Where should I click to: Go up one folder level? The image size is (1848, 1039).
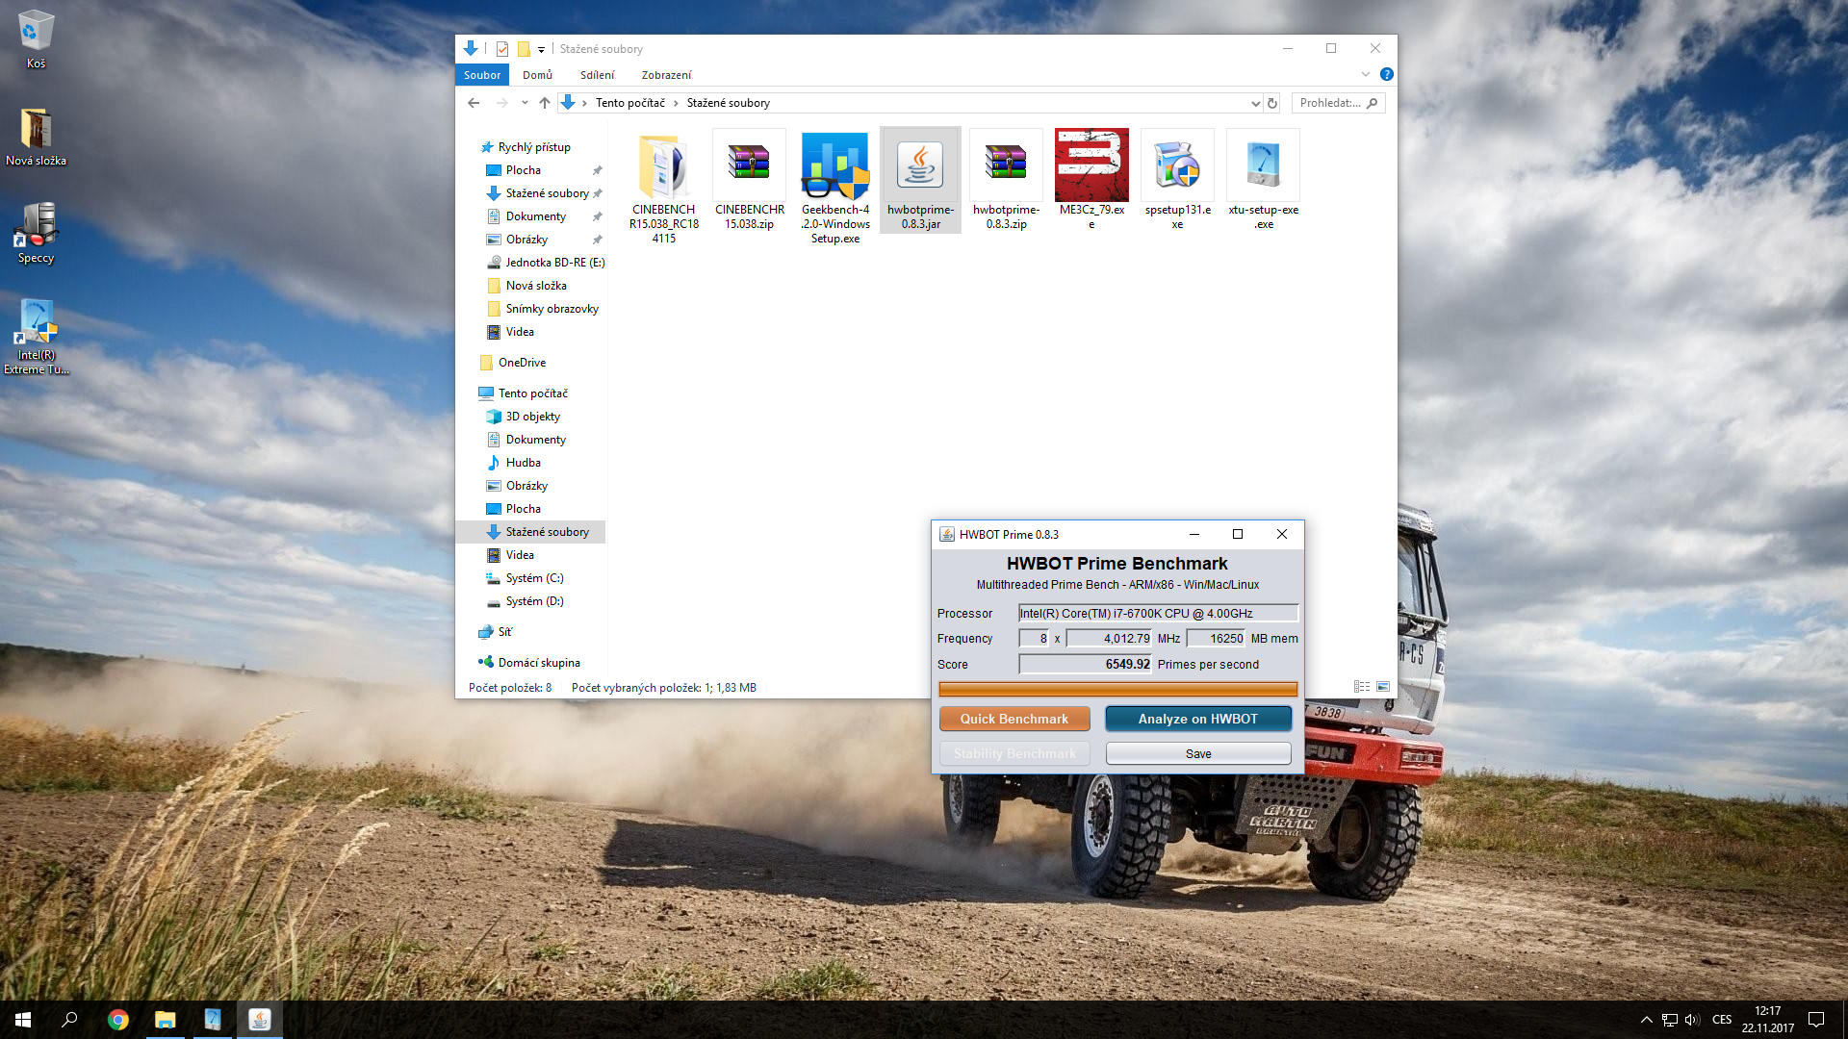coord(545,103)
